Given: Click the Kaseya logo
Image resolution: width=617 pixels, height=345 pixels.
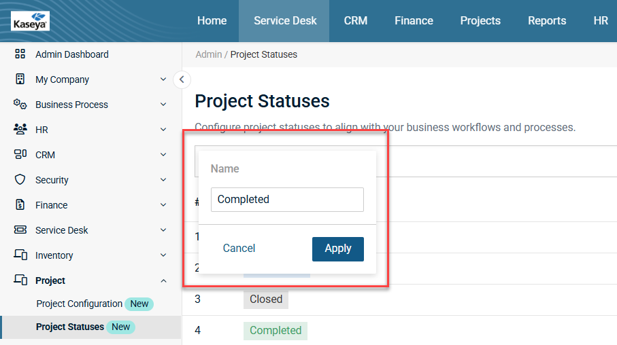Looking at the screenshot, I should (31, 21).
